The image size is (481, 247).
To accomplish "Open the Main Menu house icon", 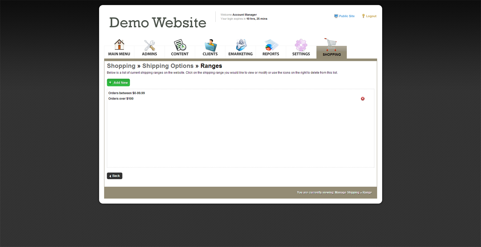I will point(119,45).
